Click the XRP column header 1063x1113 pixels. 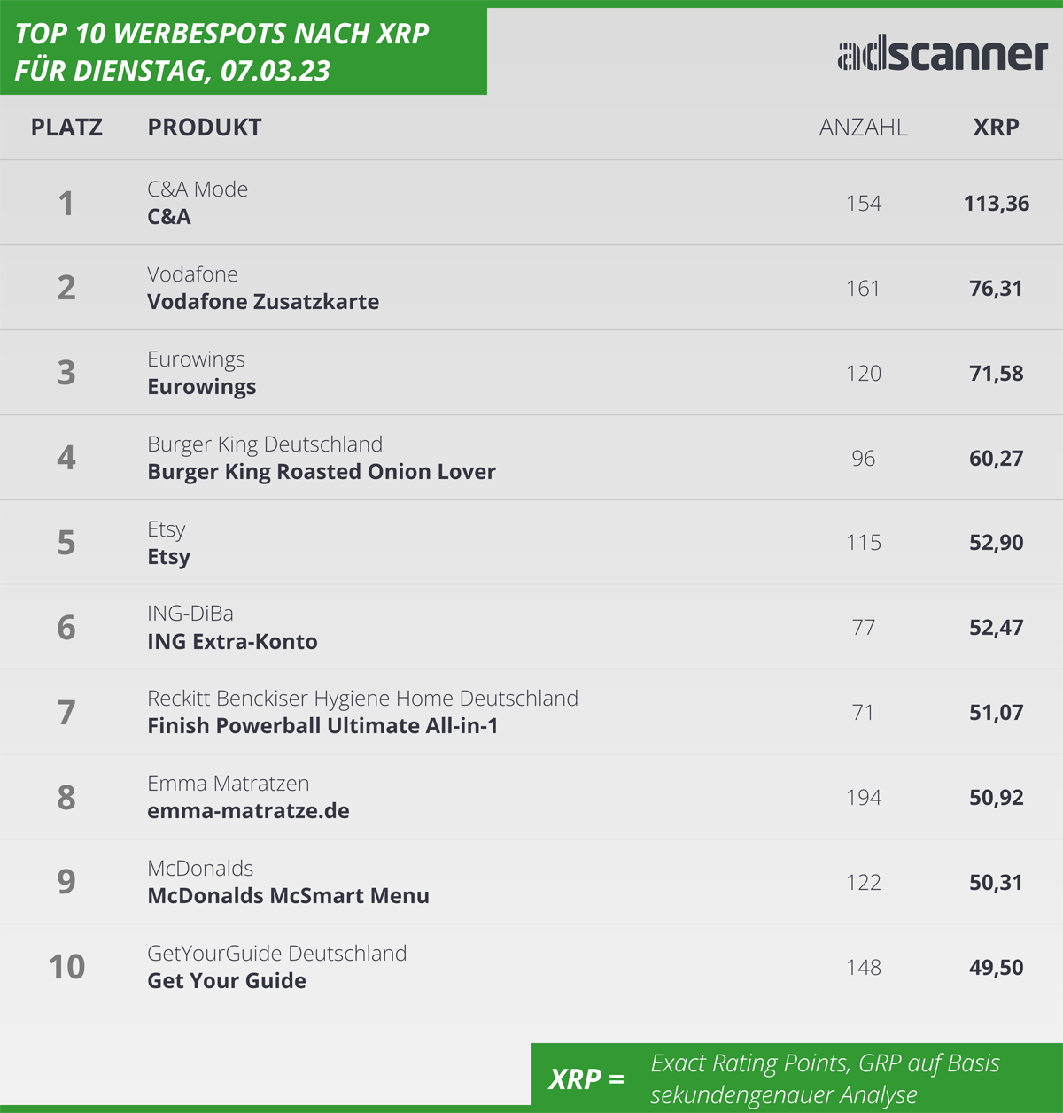point(996,128)
